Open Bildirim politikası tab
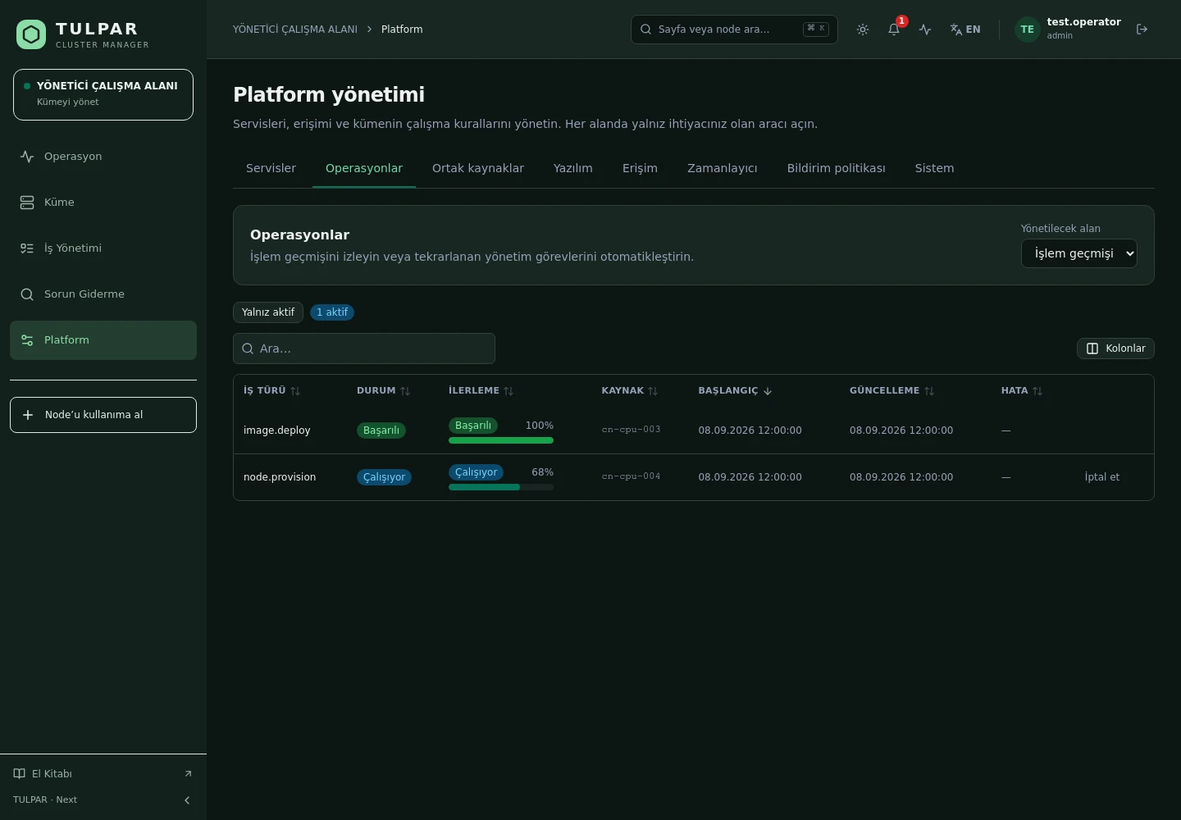 tap(837, 168)
